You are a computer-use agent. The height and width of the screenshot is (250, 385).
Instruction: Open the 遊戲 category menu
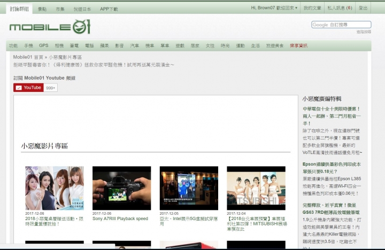180,45
